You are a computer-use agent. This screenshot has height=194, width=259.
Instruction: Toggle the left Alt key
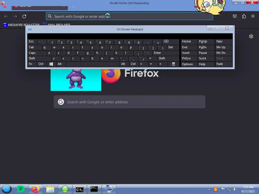(61, 64)
